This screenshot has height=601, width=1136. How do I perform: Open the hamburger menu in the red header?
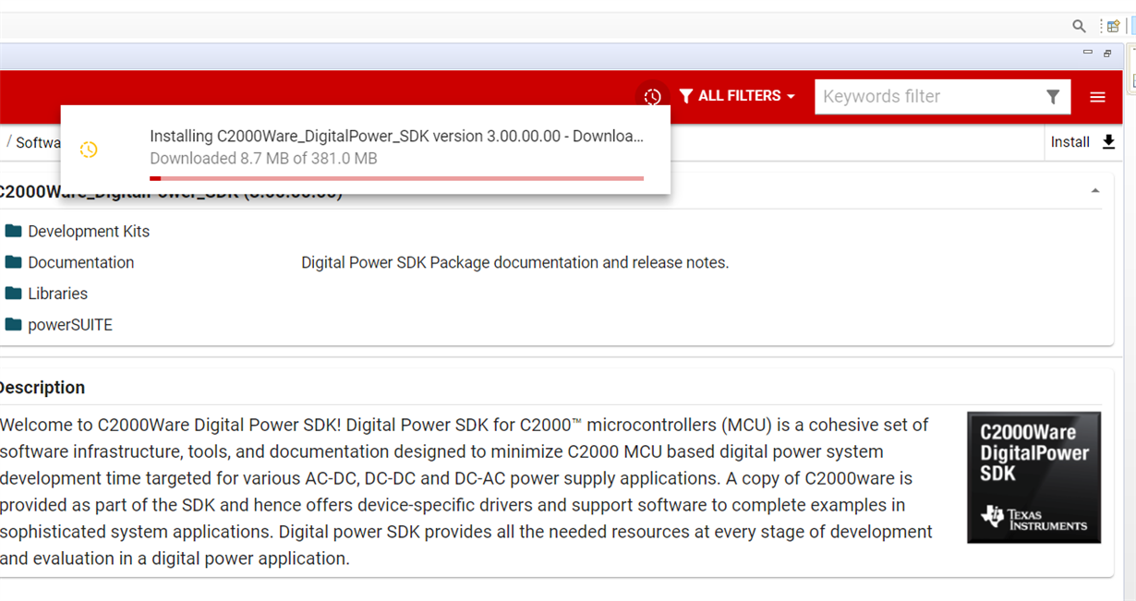coord(1097,97)
